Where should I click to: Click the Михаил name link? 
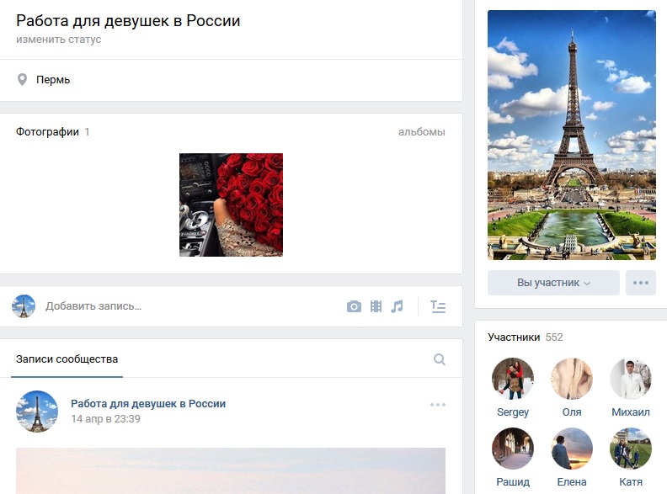click(631, 412)
